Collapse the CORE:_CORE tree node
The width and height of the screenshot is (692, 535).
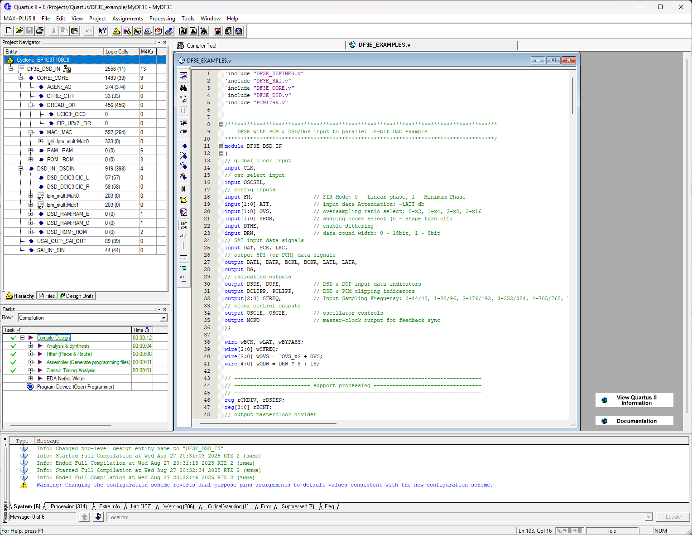(x=20, y=78)
